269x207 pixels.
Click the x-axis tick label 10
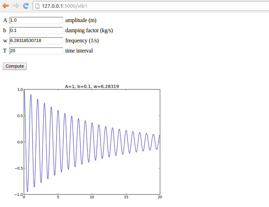(x=92, y=197)
